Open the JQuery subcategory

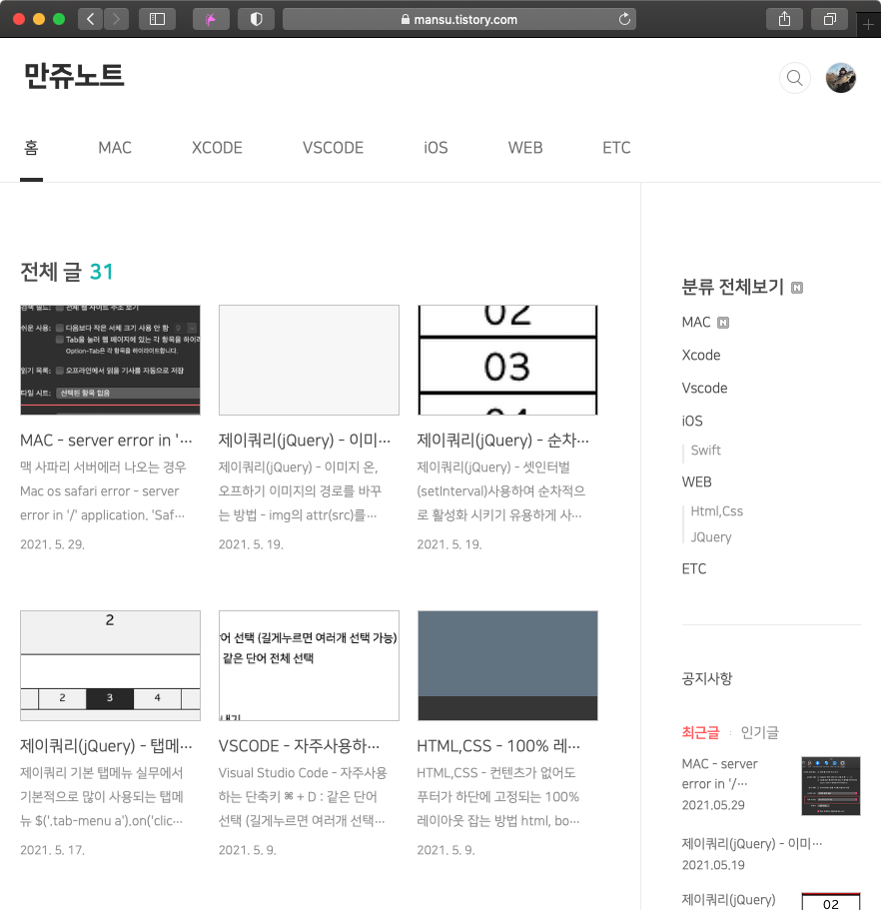711,537
